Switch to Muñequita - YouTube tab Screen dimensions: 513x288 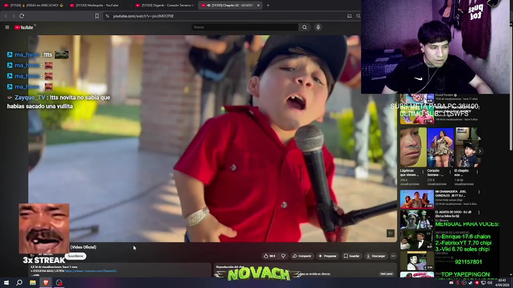click(99, 5)
